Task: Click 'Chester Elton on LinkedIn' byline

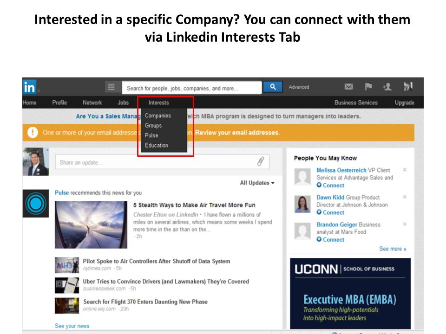Action: 165,214
